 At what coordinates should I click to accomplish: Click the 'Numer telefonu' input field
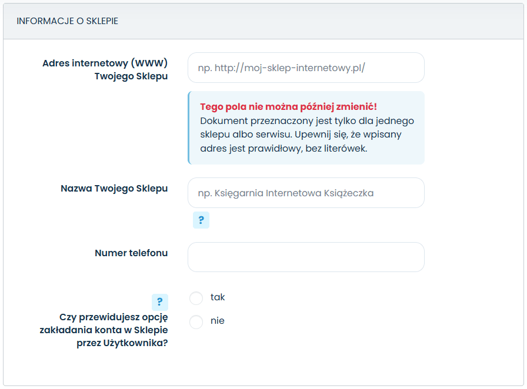pyautogui.click(x=306, y=257)
